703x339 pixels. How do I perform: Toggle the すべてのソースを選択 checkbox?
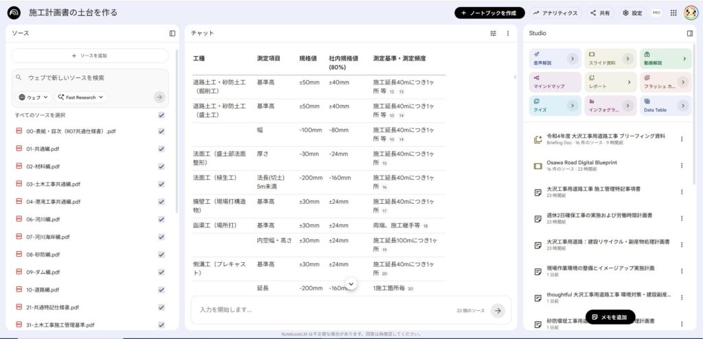(x=161, y=115)
